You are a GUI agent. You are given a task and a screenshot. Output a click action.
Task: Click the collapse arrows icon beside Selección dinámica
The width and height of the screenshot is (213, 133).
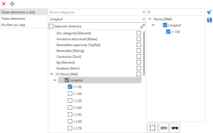pyautogui.click(x=143, y=26)
